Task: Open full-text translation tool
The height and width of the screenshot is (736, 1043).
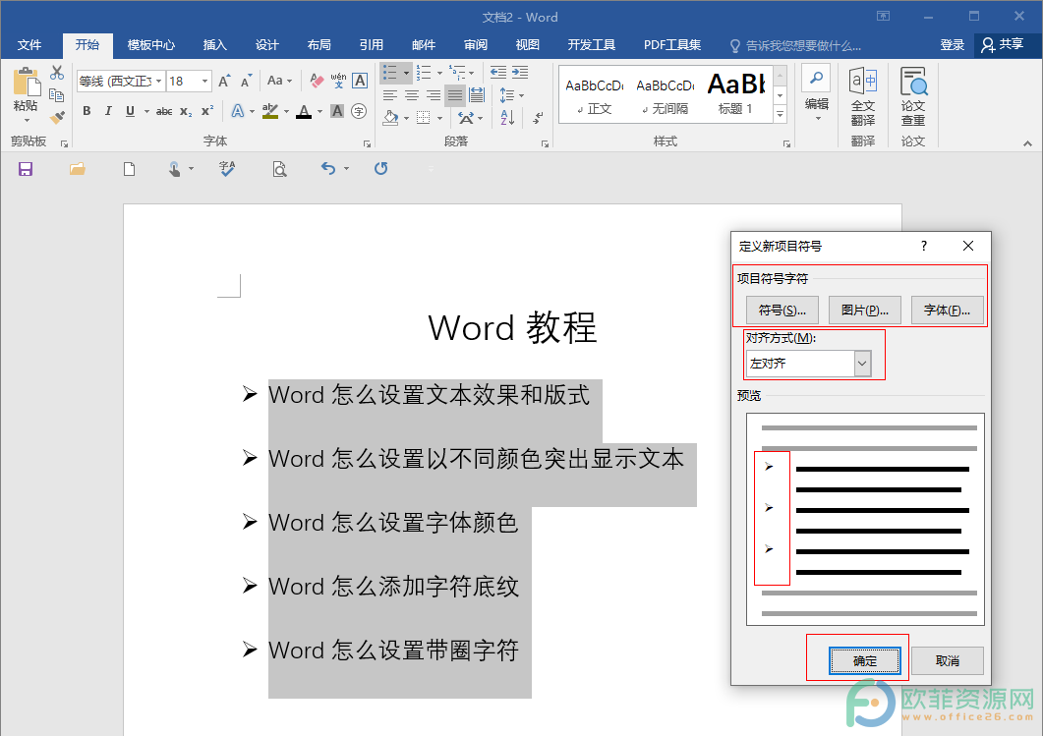Action: (863, 97)
